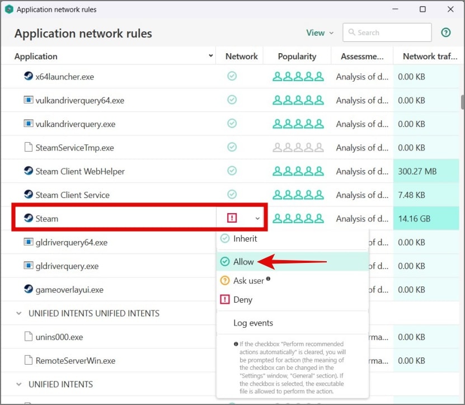Click Steam icon beside x64launcher.exe
This screenshot has width=465, height=405.
click(28, 76)
